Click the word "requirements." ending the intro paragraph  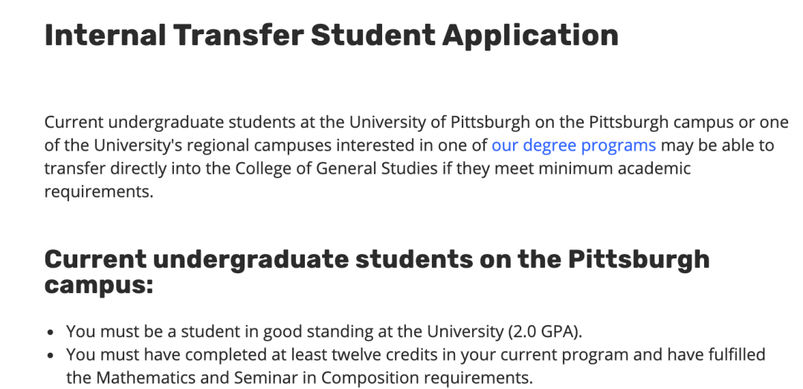pyautogui.click(x=98, y=191)
